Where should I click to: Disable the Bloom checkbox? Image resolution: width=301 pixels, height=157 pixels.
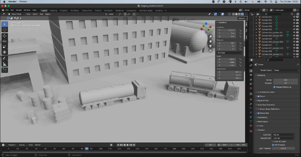coord(258,96)
